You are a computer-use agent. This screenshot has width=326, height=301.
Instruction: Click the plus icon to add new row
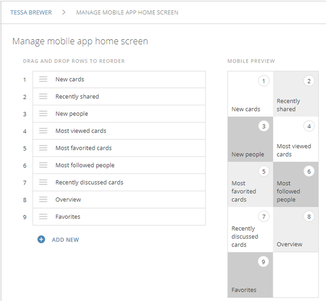pyautogui.click(x=41, y=240)
